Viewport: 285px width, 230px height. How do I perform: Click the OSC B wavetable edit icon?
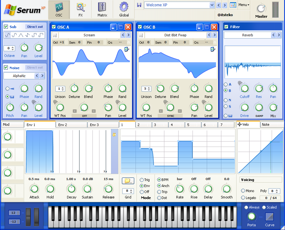point(213,49)
